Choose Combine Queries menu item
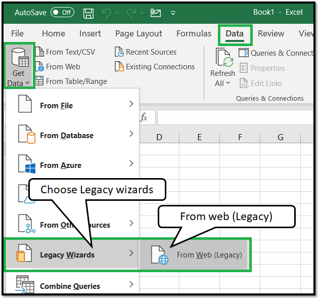 [73, 285]
